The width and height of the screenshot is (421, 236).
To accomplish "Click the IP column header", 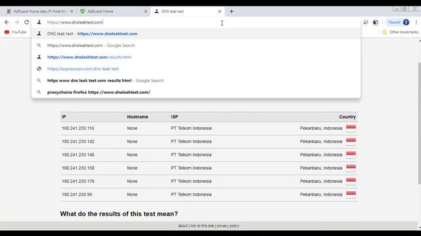I will (x=64, y=117).
